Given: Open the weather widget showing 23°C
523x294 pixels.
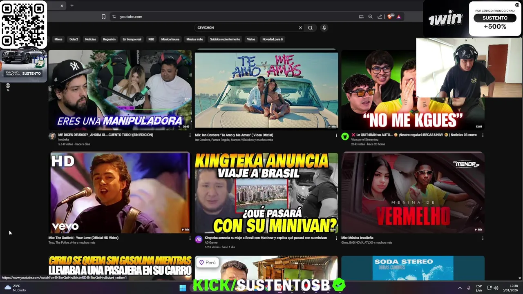Looking at the screenshot, I should (15, 288).
